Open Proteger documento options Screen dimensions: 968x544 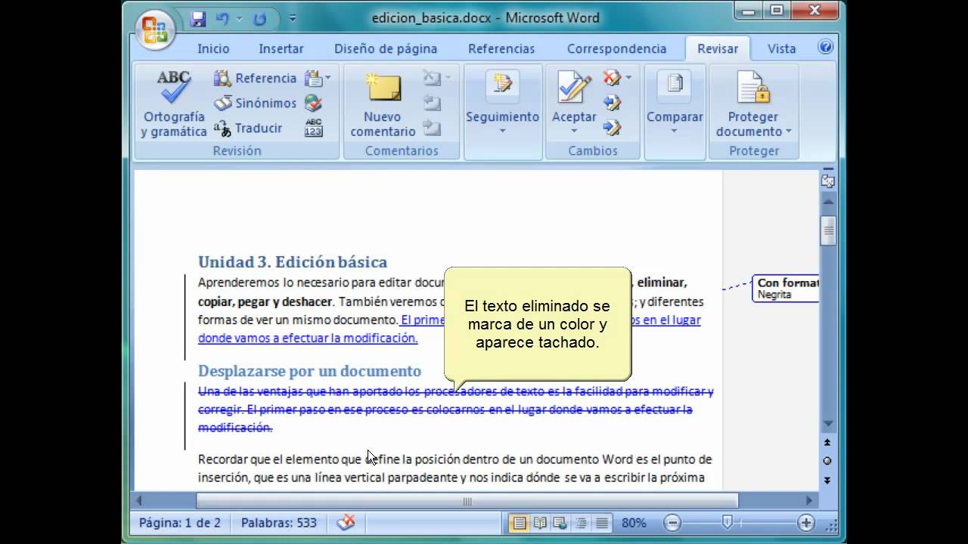[x=753, y=104]
